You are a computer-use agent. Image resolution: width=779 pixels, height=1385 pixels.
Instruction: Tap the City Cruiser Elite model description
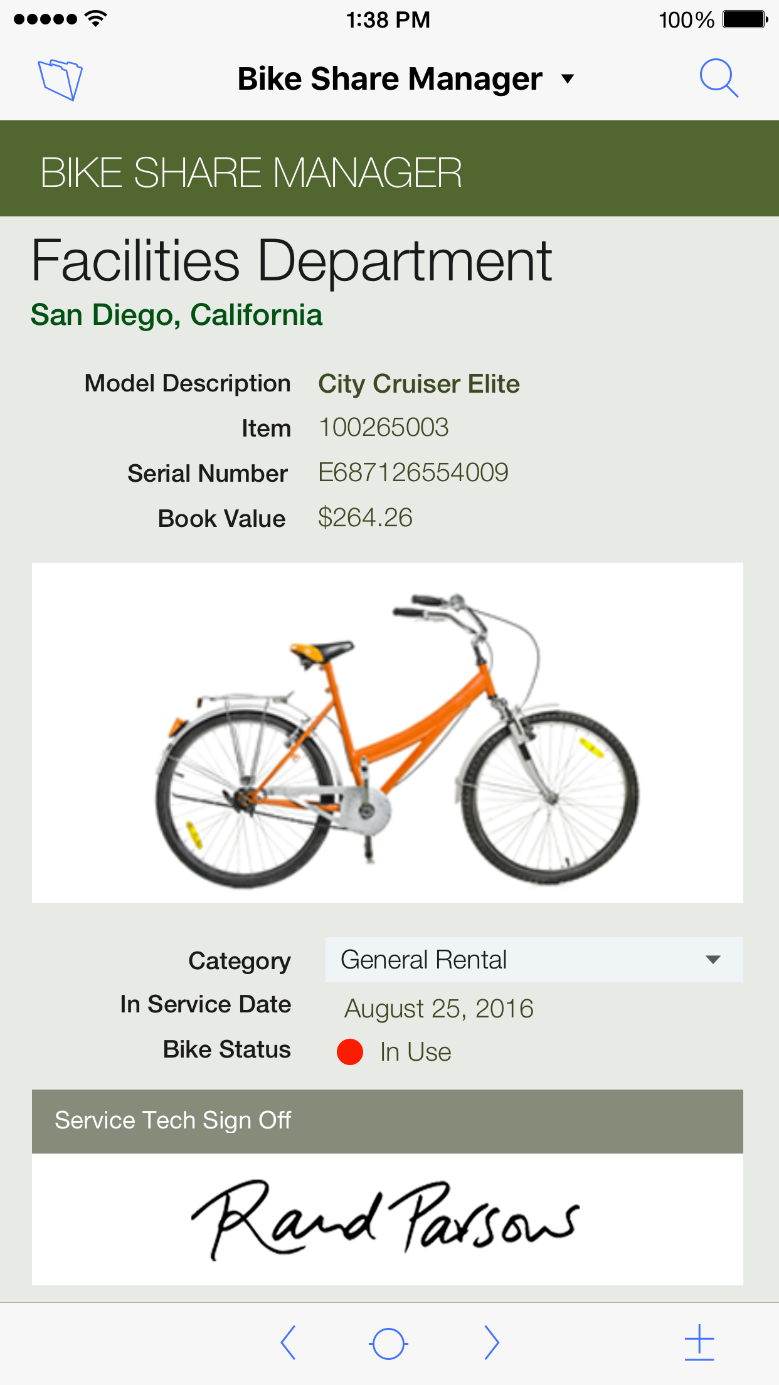point(419,384)
